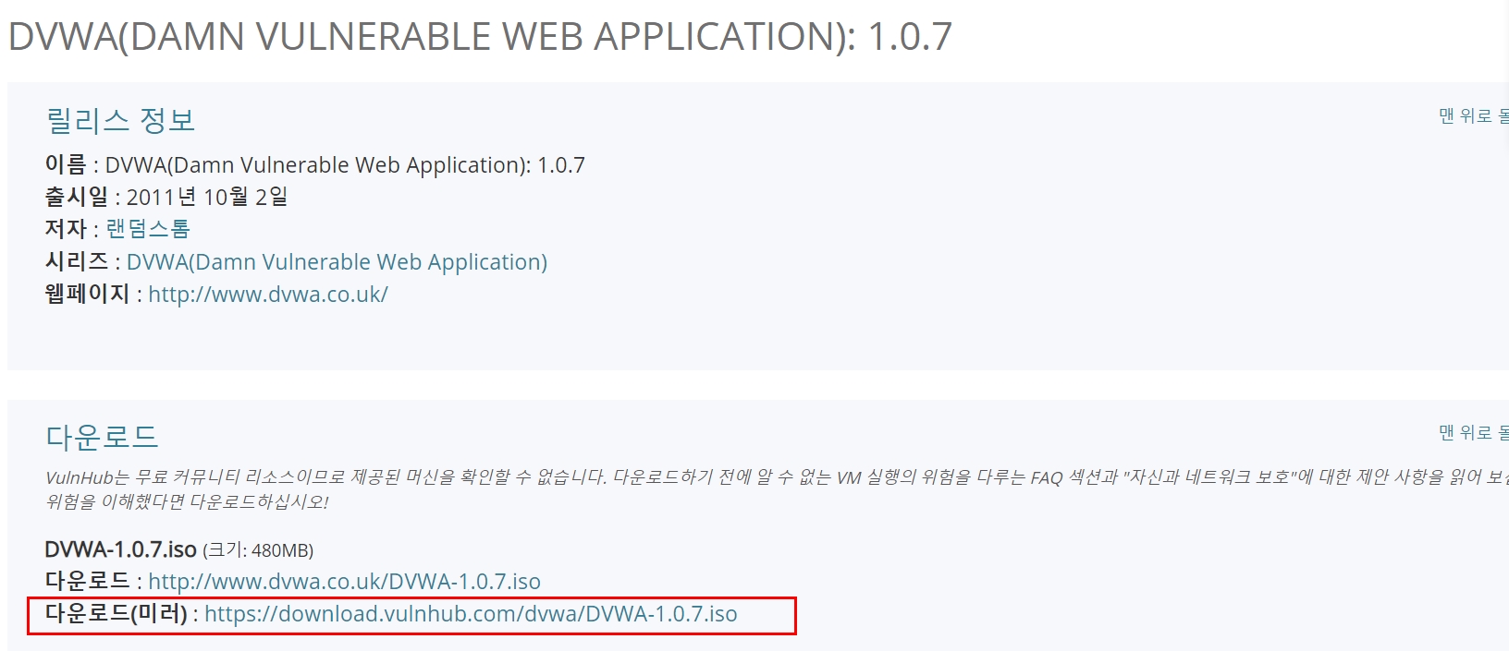This screenshot has width=1509, height=651.
Task: Click the 시리즈 label
Action: tap(77, 261)
